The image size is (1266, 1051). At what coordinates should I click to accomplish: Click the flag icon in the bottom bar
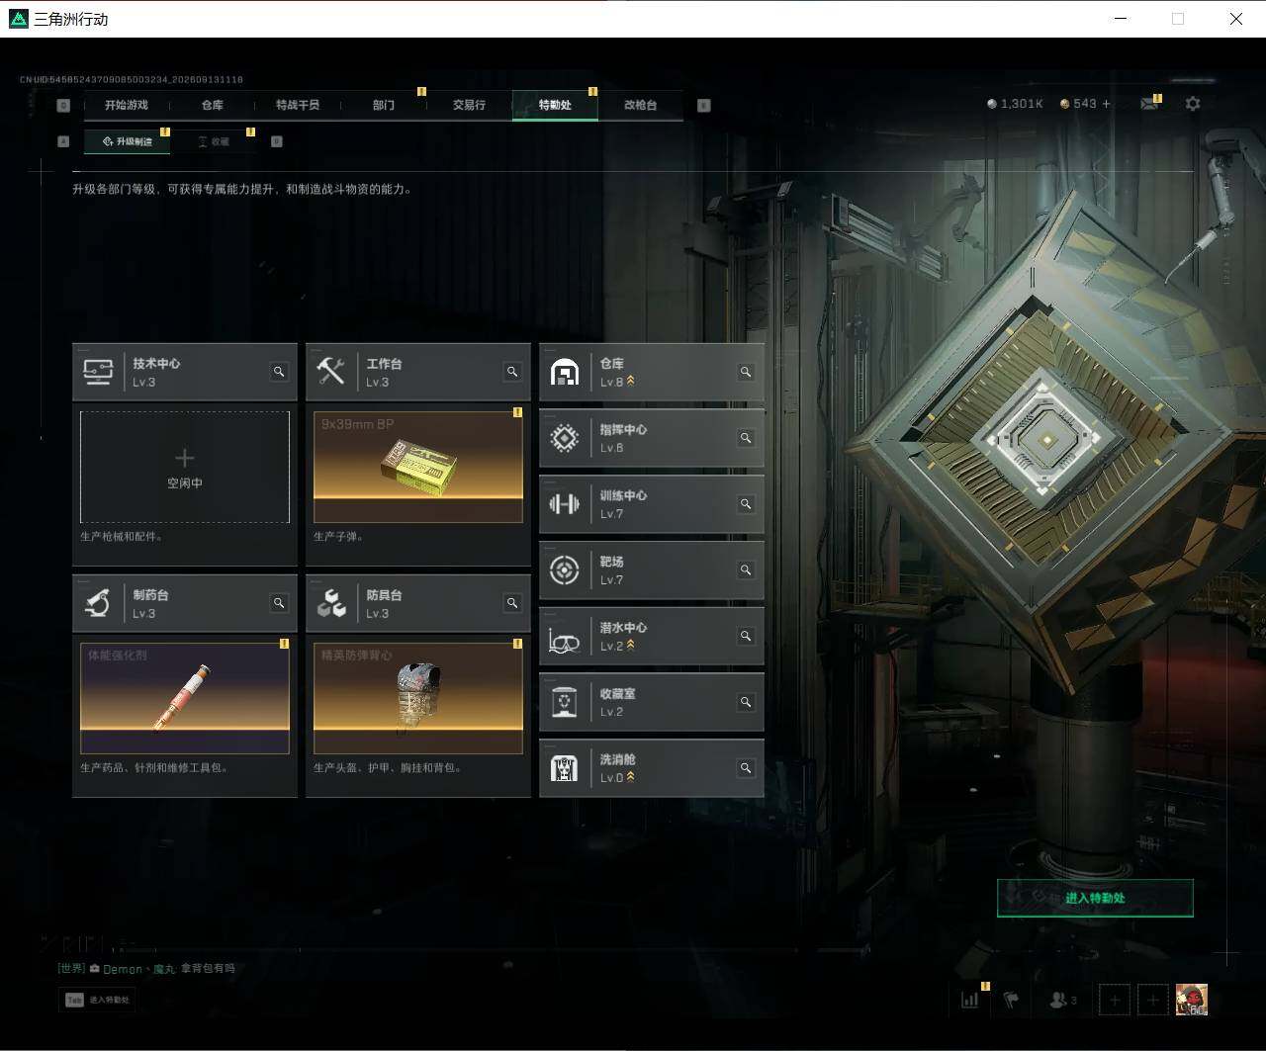1011,1000
